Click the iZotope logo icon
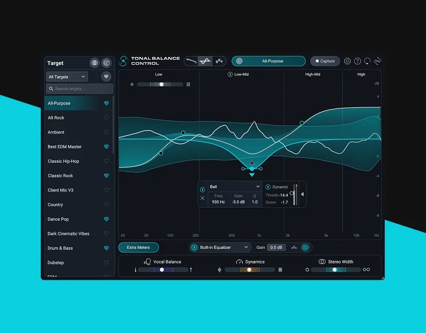This screenshot has width=426, height=333. pyautogui.click(x=377, y=61)
